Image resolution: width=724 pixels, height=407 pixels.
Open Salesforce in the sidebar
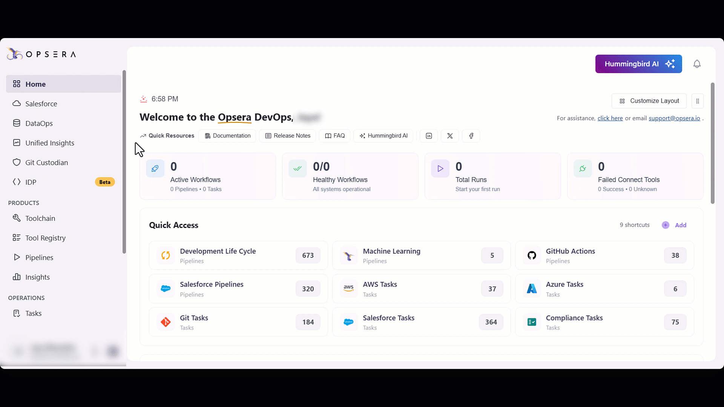click(x=41, y=104)
